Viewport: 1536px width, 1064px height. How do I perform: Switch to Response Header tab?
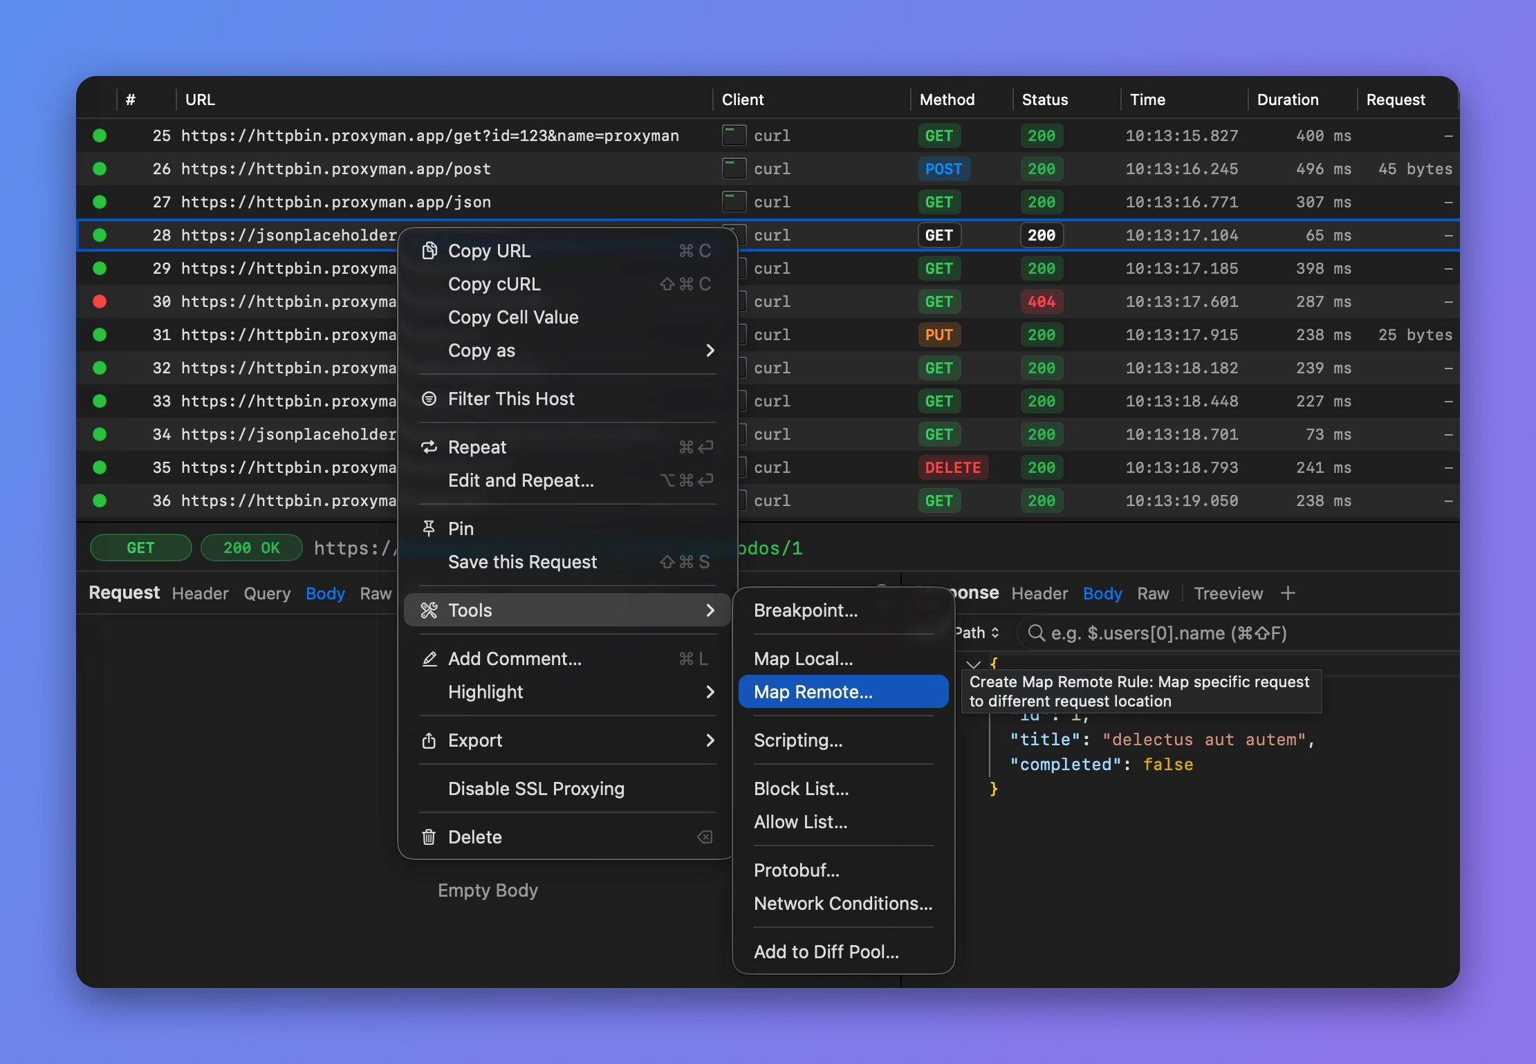point(1039,593)
